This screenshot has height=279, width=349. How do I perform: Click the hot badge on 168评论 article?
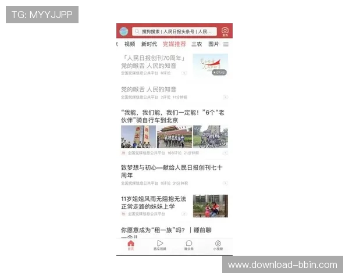click(x=123, y=153)
